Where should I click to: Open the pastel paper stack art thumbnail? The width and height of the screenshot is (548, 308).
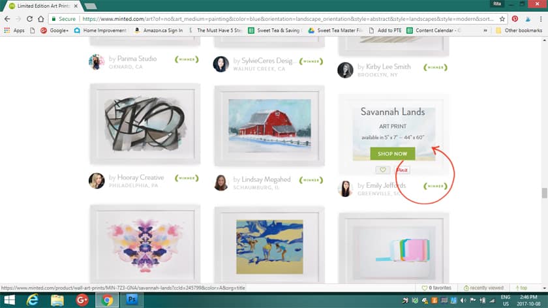394,249
